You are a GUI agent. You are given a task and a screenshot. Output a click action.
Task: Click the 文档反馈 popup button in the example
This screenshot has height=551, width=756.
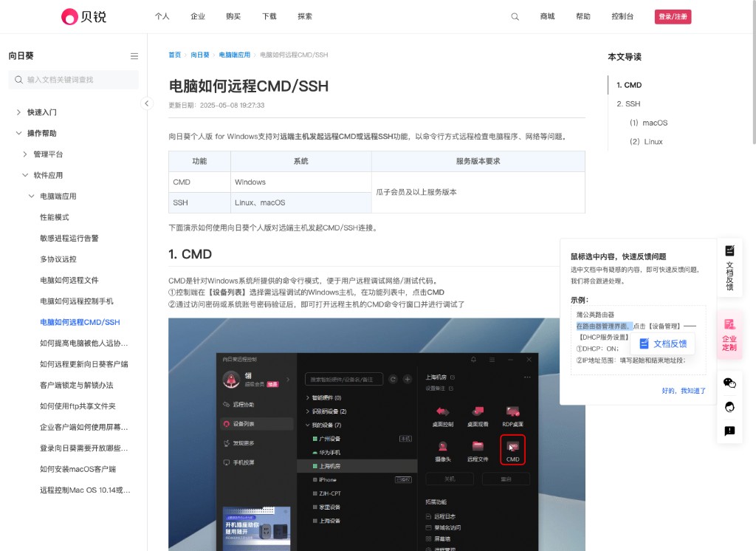pos(663,343)
